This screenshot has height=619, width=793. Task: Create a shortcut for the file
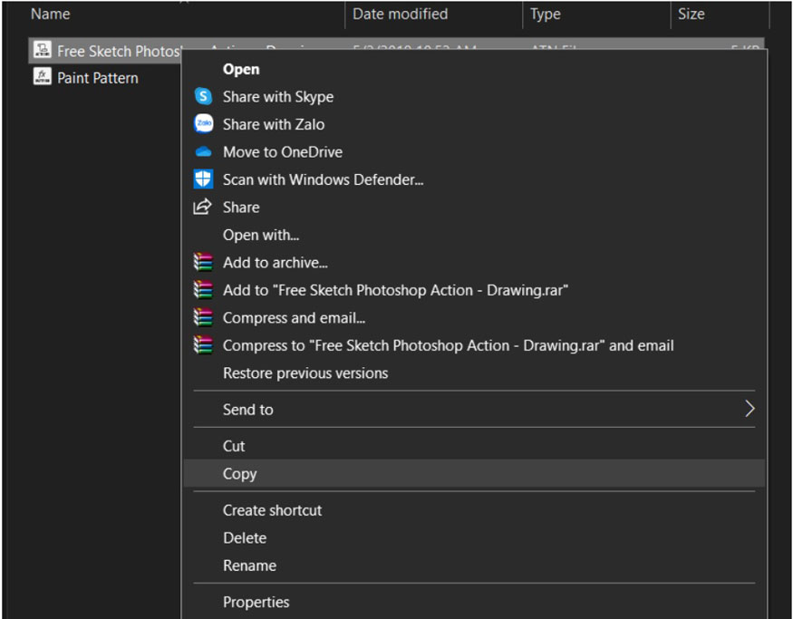(272, 510)
